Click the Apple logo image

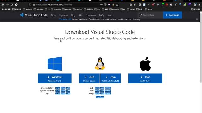(x=145, y=64)
